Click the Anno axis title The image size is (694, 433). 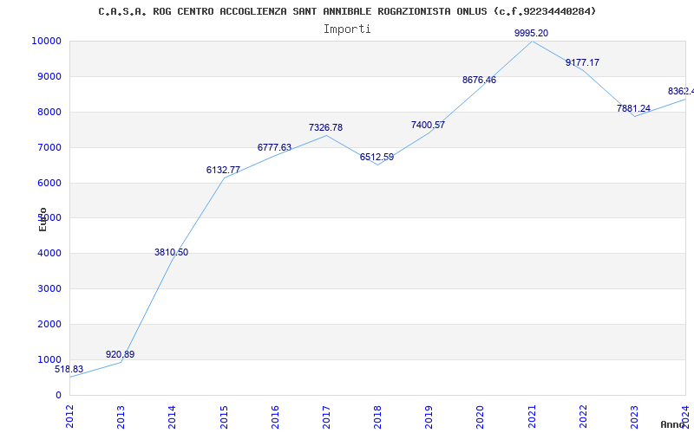point(673,424)
